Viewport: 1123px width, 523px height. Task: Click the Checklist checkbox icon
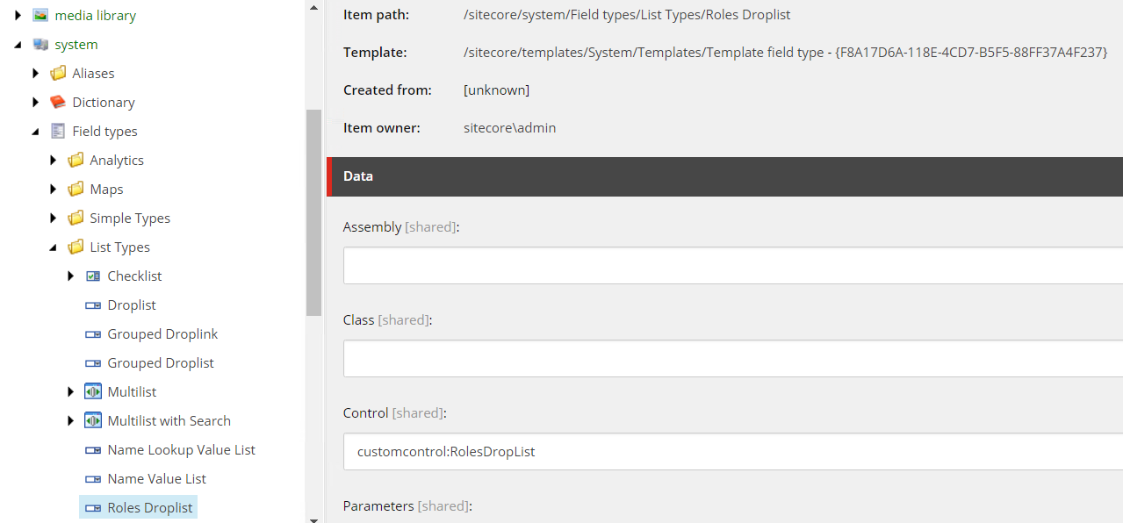pyautogui.click(x=93, y=276)
